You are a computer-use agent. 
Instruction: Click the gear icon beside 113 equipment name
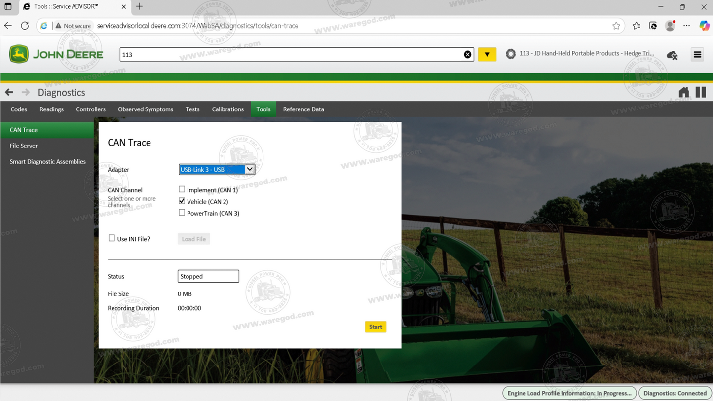coord(510,54)
